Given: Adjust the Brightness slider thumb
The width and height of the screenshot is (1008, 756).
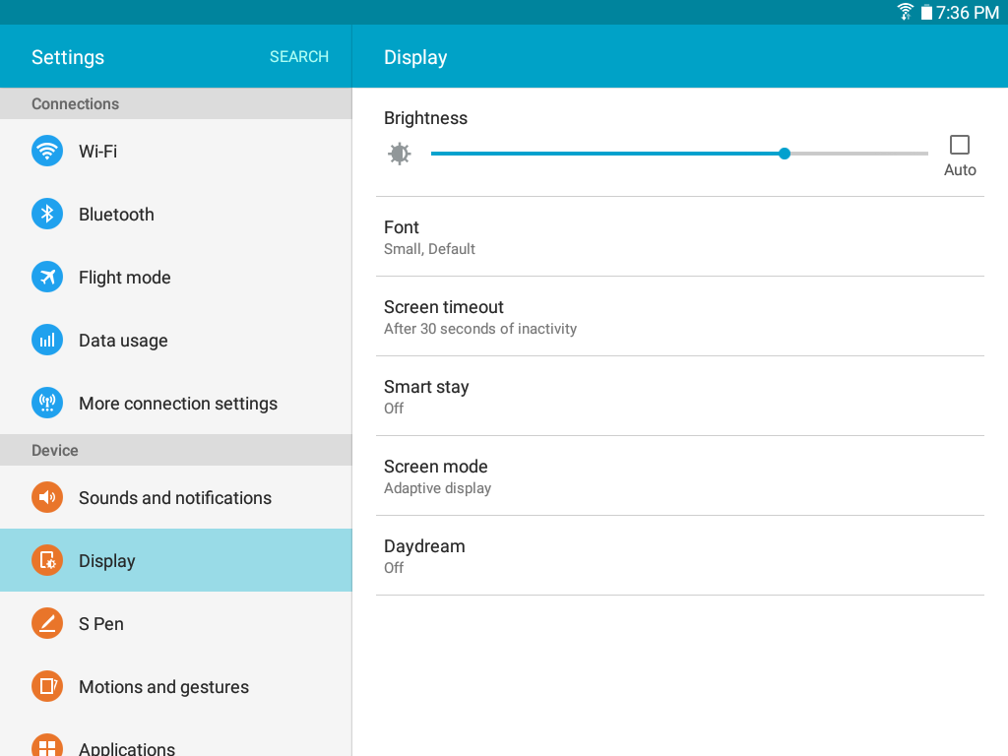Looking at the screenshot, I should (x=785, y=154).
